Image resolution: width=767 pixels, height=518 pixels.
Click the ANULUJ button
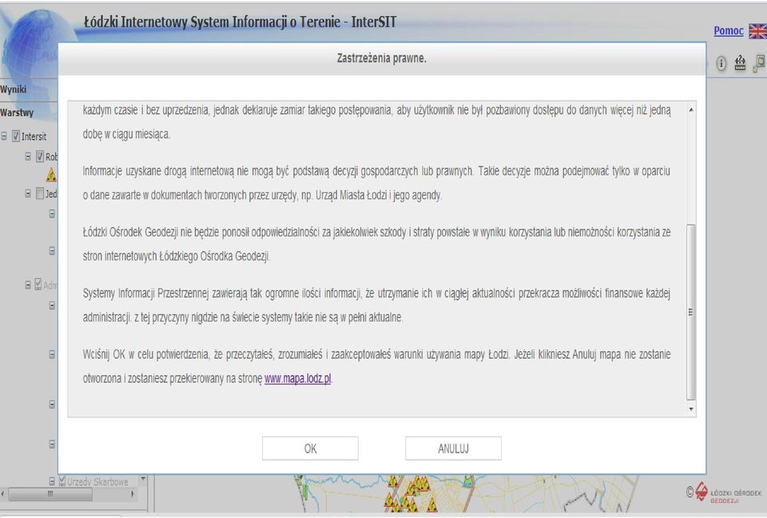(x=453, y=448)
